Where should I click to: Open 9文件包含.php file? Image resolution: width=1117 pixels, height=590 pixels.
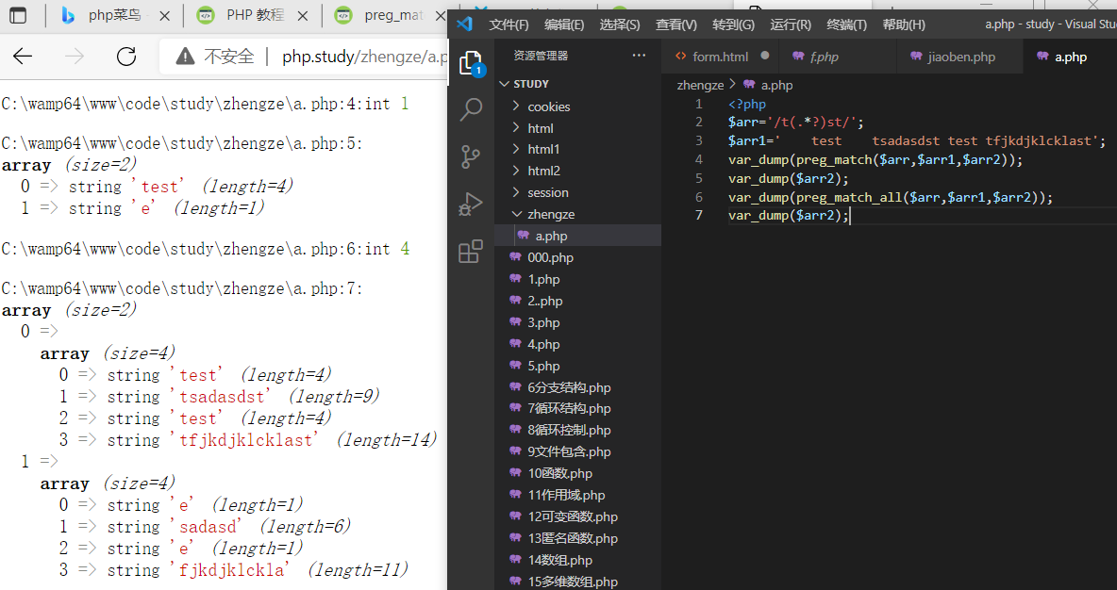[x=577, y=451]
